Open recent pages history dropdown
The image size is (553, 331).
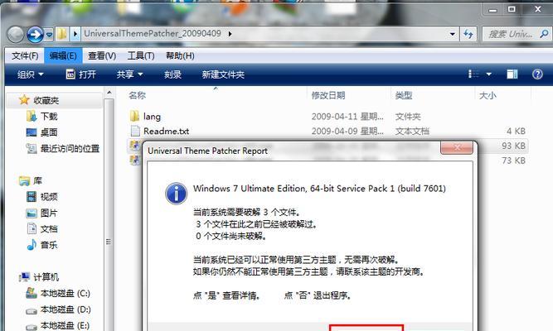(x=50, y=35)
